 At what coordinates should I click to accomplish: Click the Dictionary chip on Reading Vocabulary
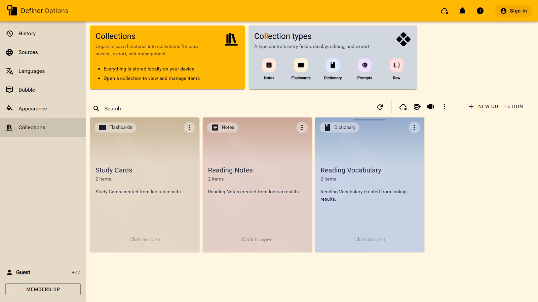(340, 128)
